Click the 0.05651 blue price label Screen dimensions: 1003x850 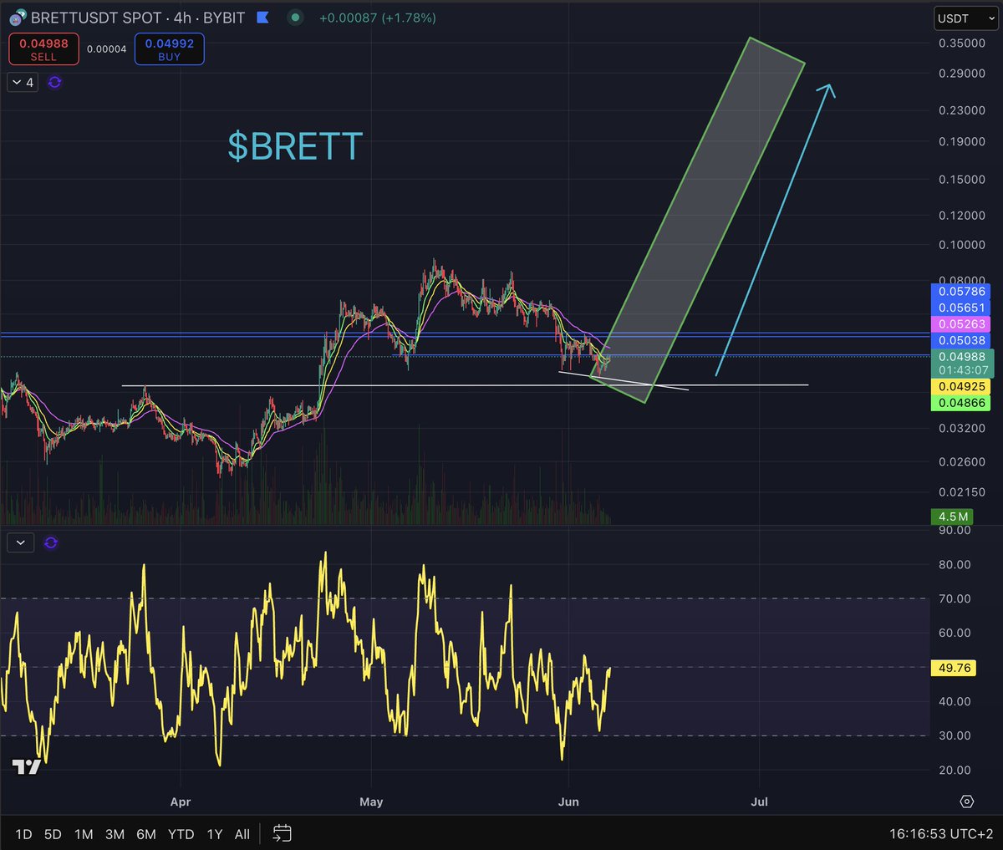point(962,308)
